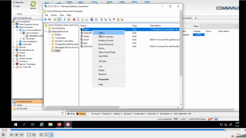Expand the Domain Controllers folder
Viewport: 246px width, 138px height.
click(x=49, y=41)
